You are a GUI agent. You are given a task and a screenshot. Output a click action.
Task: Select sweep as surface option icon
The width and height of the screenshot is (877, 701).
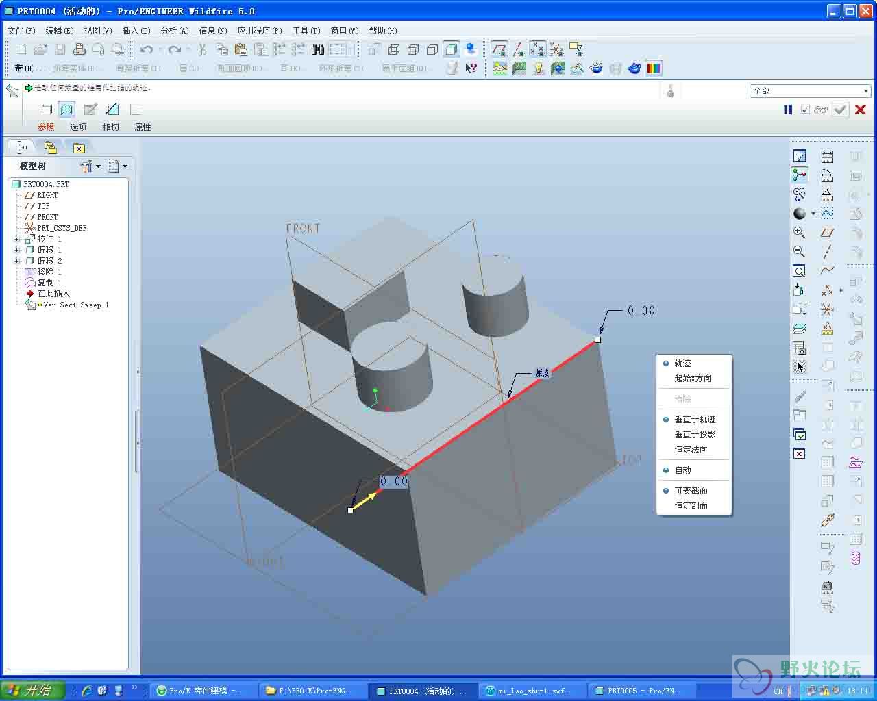click(x=66, y=110)
